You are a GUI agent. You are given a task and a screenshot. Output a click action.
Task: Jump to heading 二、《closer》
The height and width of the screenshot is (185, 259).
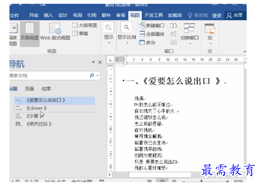pos(55,108)
